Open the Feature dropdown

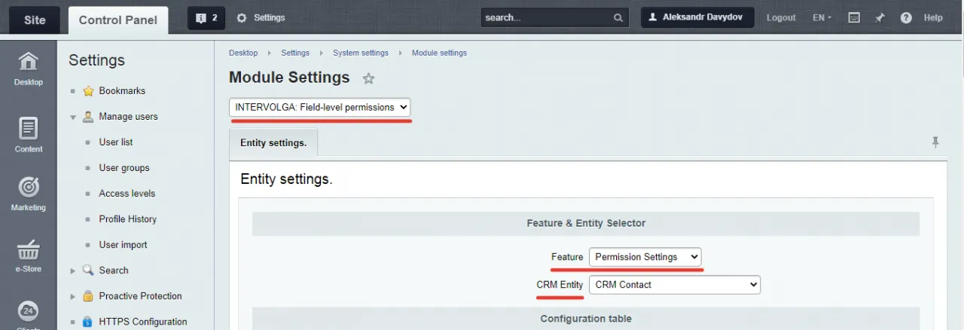pyautogui.click(x=645, y=257)
